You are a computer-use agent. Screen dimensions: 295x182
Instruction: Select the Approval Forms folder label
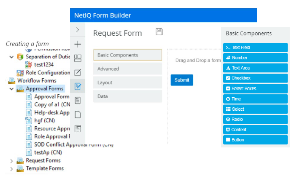point(45,89)
